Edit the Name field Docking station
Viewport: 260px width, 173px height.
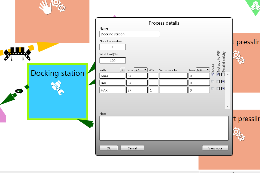[130, 34]
